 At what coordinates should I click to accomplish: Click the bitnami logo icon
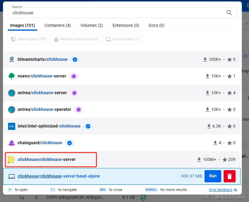(12, 59)
